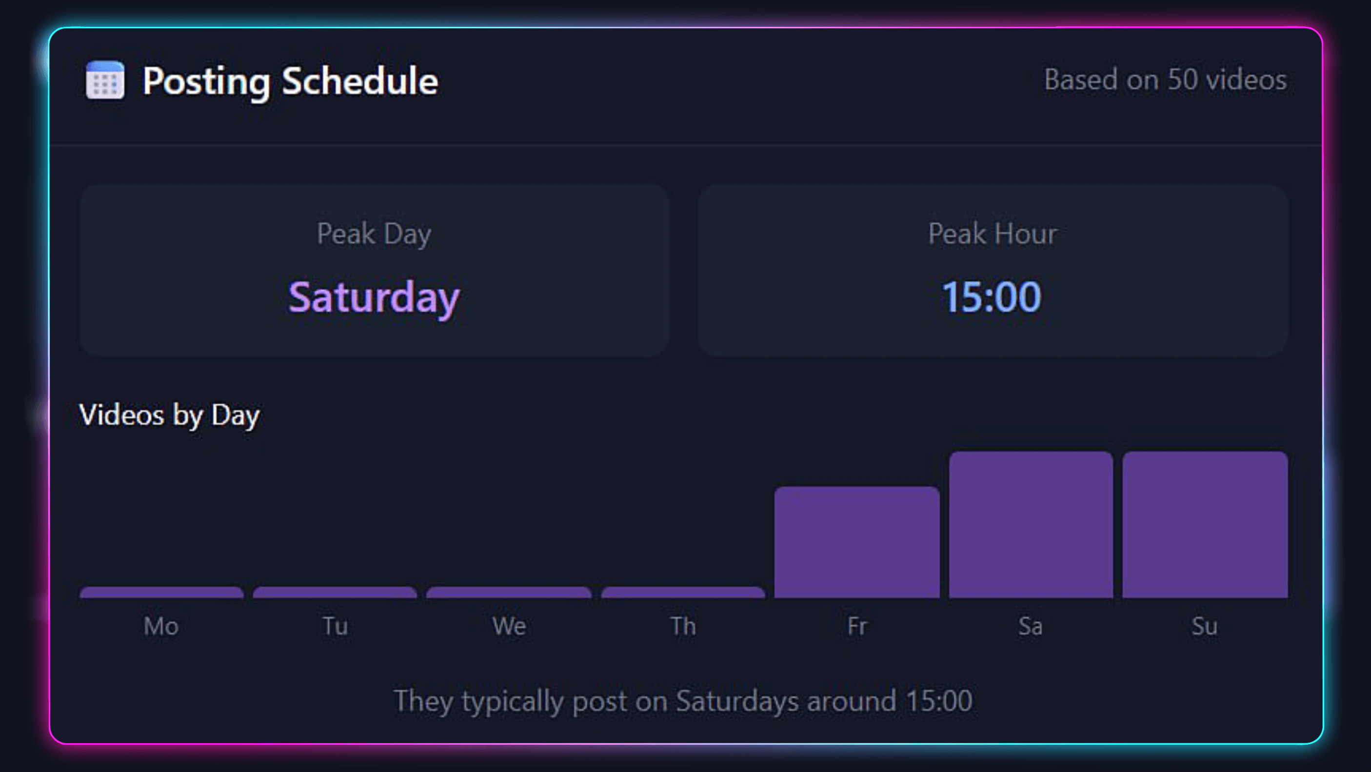Select the Thursday bar in the chart

[x=683, y=592]
